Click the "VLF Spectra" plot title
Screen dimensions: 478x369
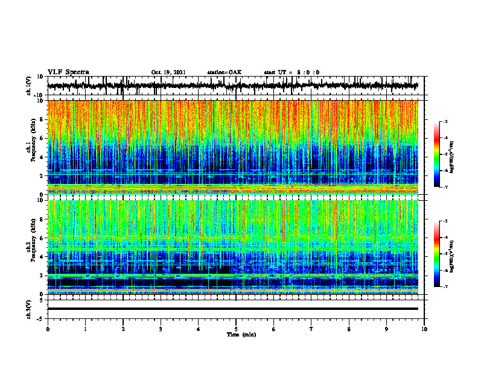coord(68,72)
